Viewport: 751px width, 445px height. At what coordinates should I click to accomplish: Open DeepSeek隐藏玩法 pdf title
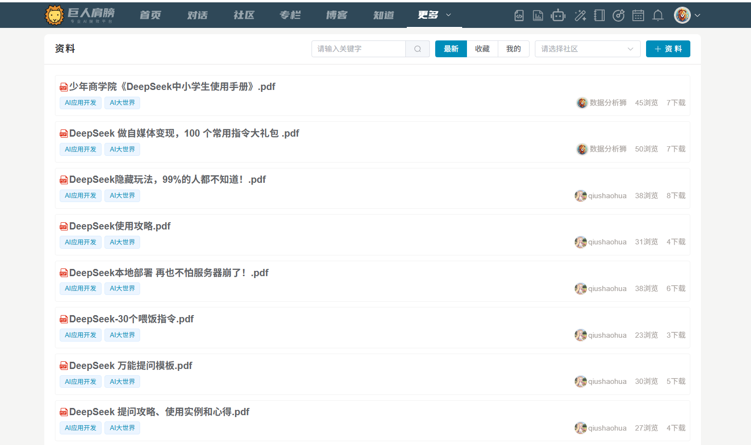(x=168, y=179)
